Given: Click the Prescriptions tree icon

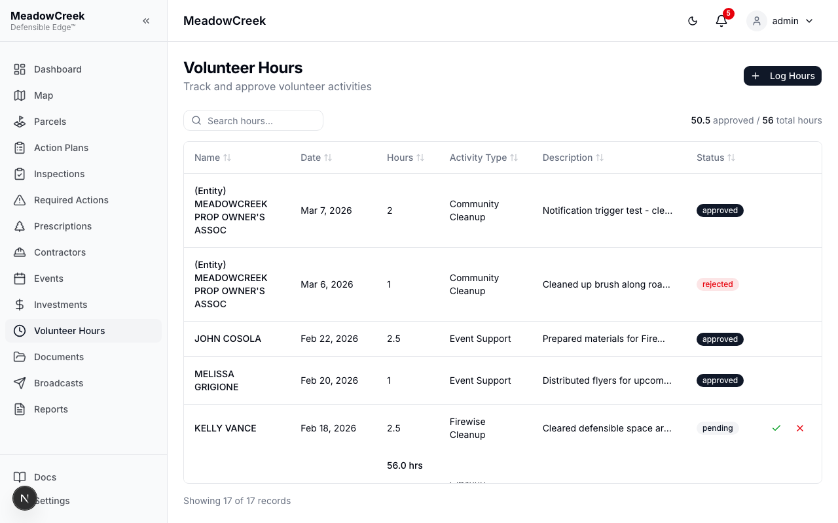Looking at the screenshot, I should [20, 226].
